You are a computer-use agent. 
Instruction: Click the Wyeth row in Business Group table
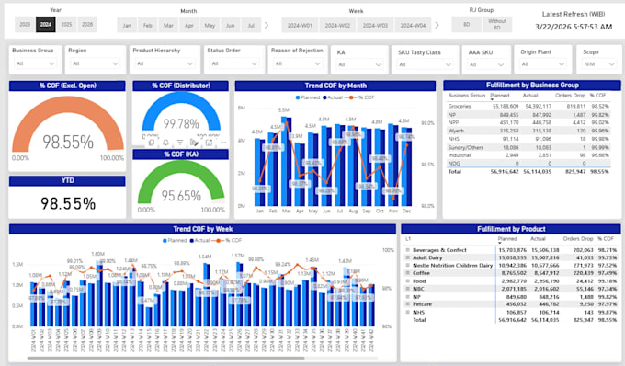(x=528, y=131)
